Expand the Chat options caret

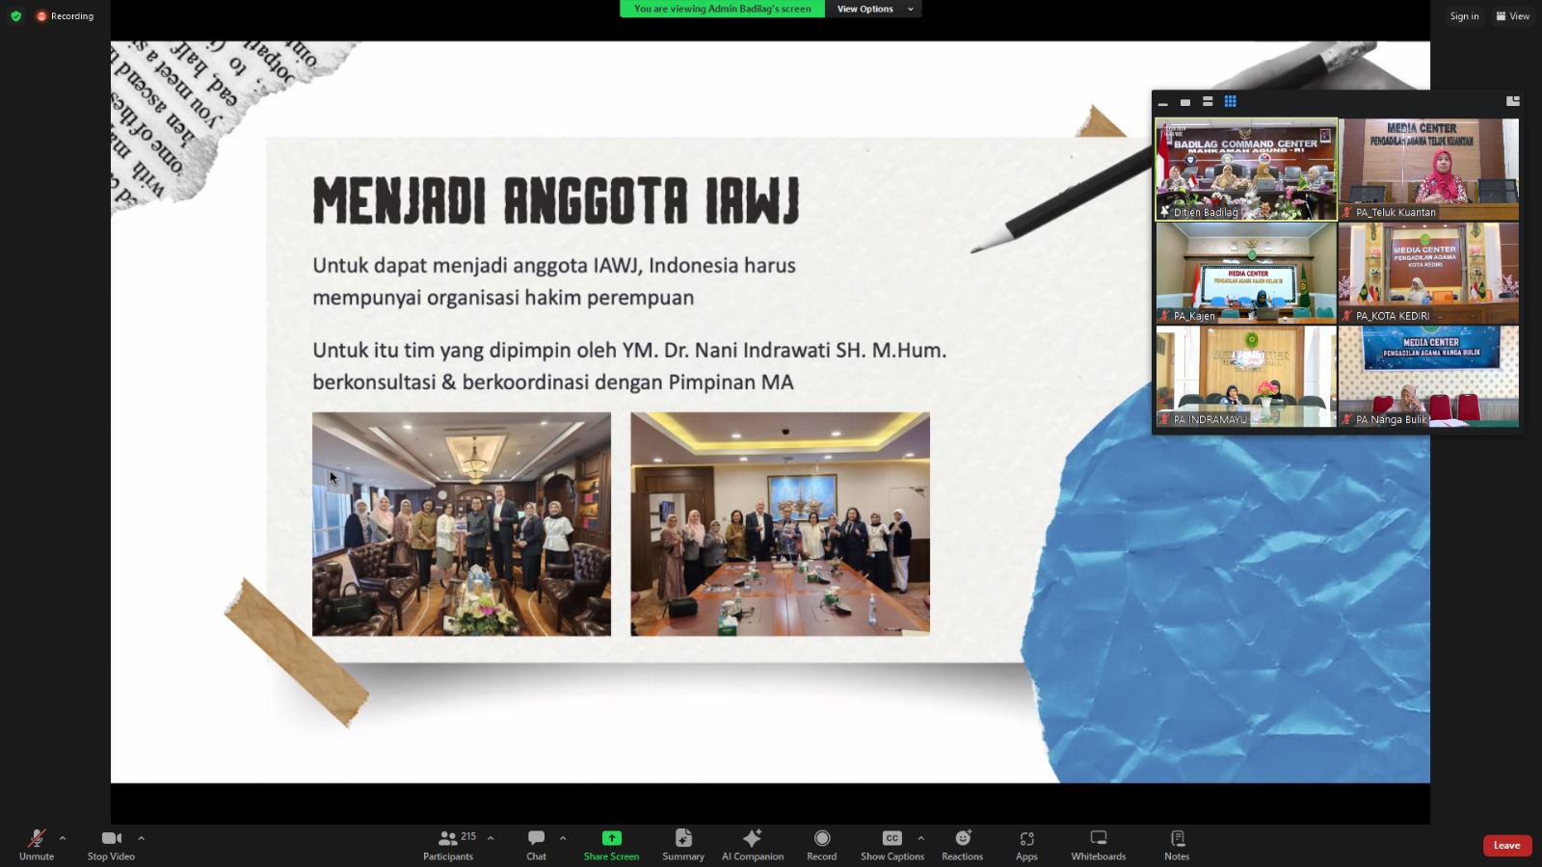point(563,838)
